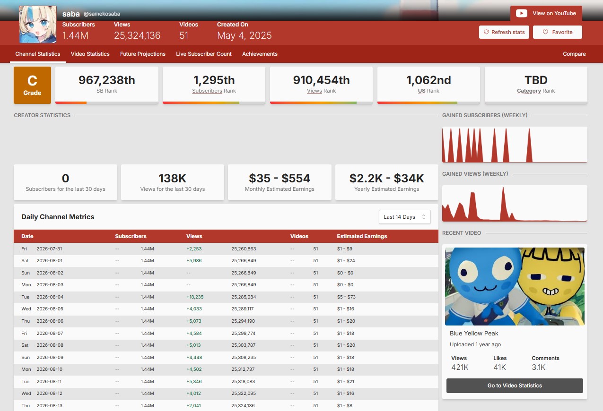The image size is (603, 411).
Task: Select the Channel Statistics tab
Action: [x=38, y=54]
